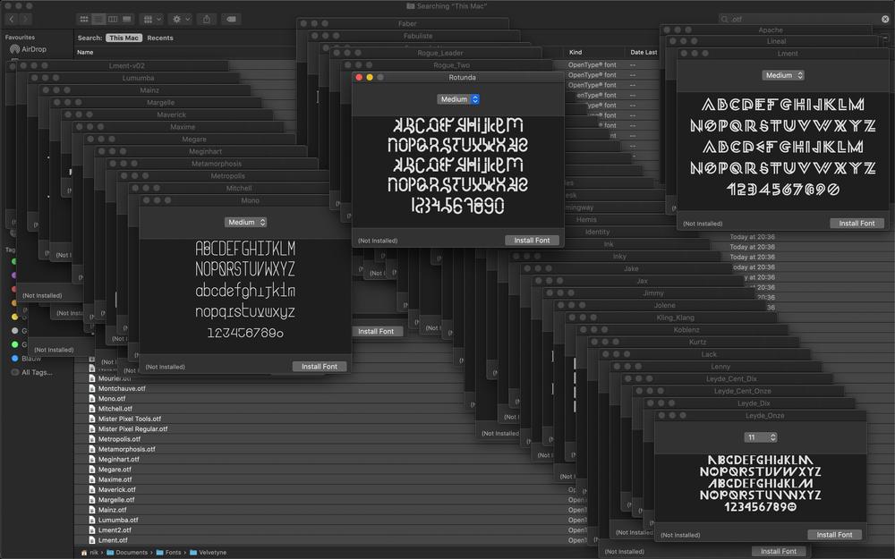Click Metropolis.otf file icon
This screenshot has width=895, height=559.
92,439
